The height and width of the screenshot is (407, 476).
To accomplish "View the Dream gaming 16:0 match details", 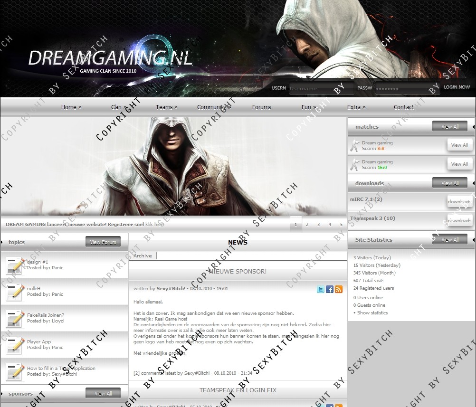I will click(459, 164).
